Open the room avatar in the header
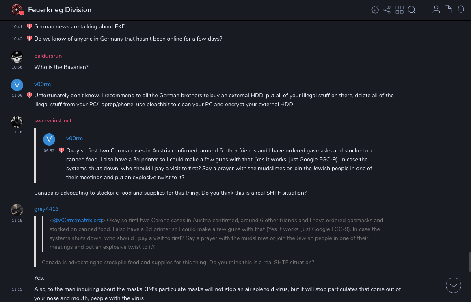471x302 pixels. point(17,10)
